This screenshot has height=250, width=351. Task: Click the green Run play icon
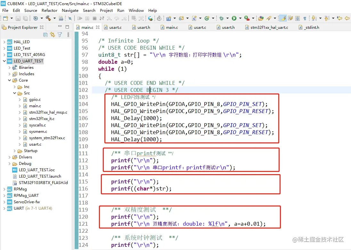234,18
